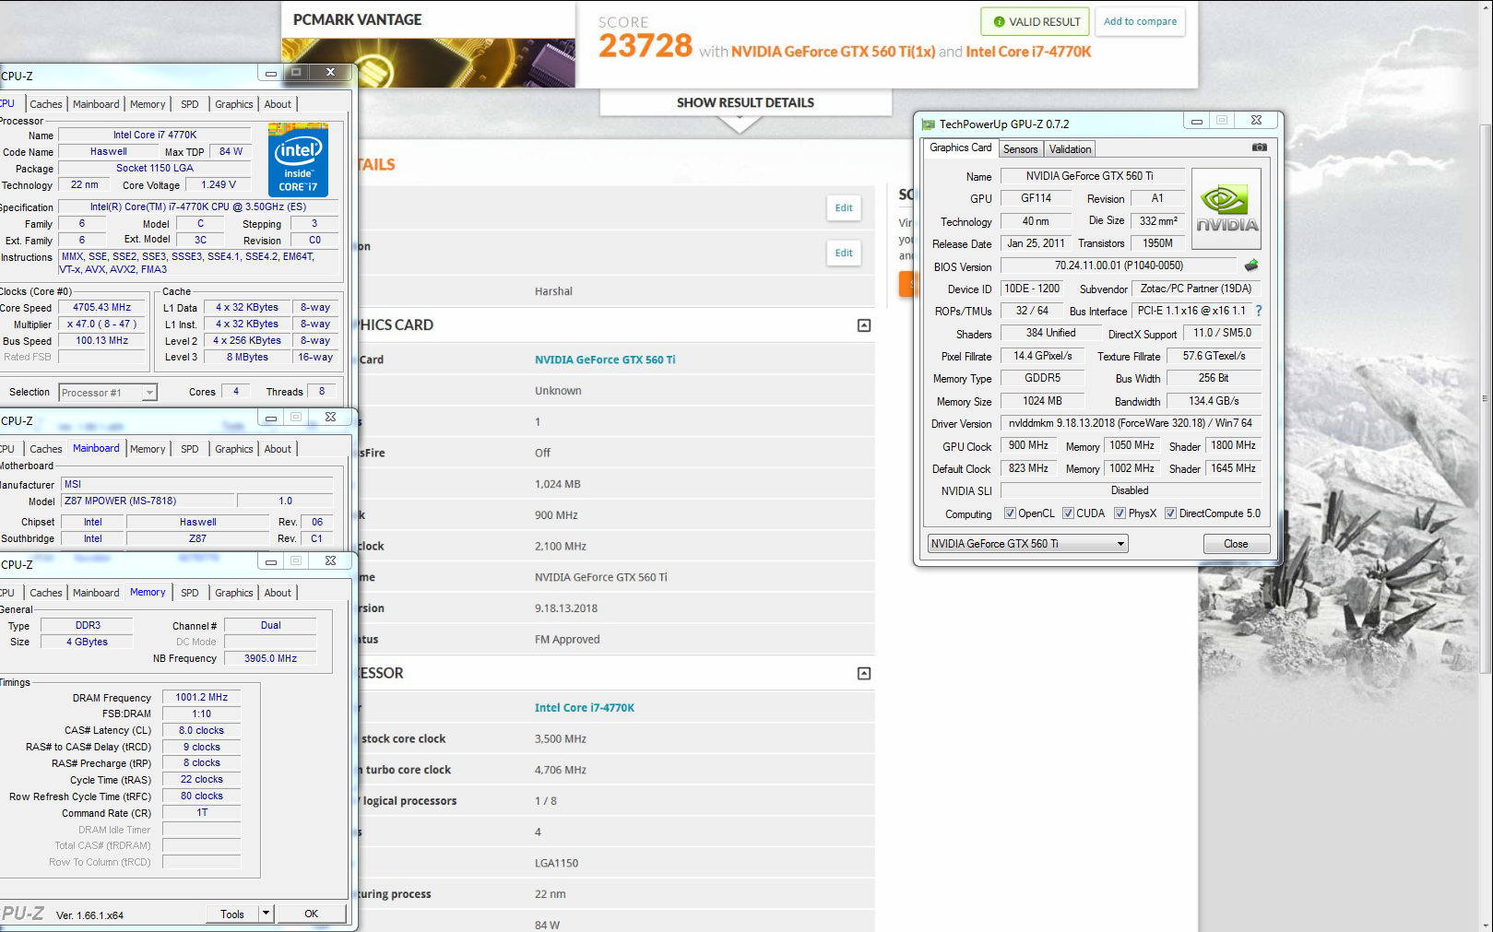
Task: Toggle the CUDA checkbox
Action: point(1068,513)
